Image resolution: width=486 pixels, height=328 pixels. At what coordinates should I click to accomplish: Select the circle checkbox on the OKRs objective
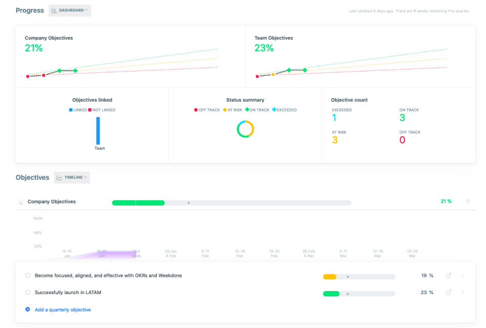[28, 275]
